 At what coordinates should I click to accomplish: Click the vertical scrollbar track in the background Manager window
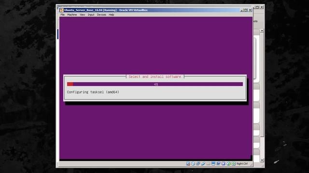(262, 95)
